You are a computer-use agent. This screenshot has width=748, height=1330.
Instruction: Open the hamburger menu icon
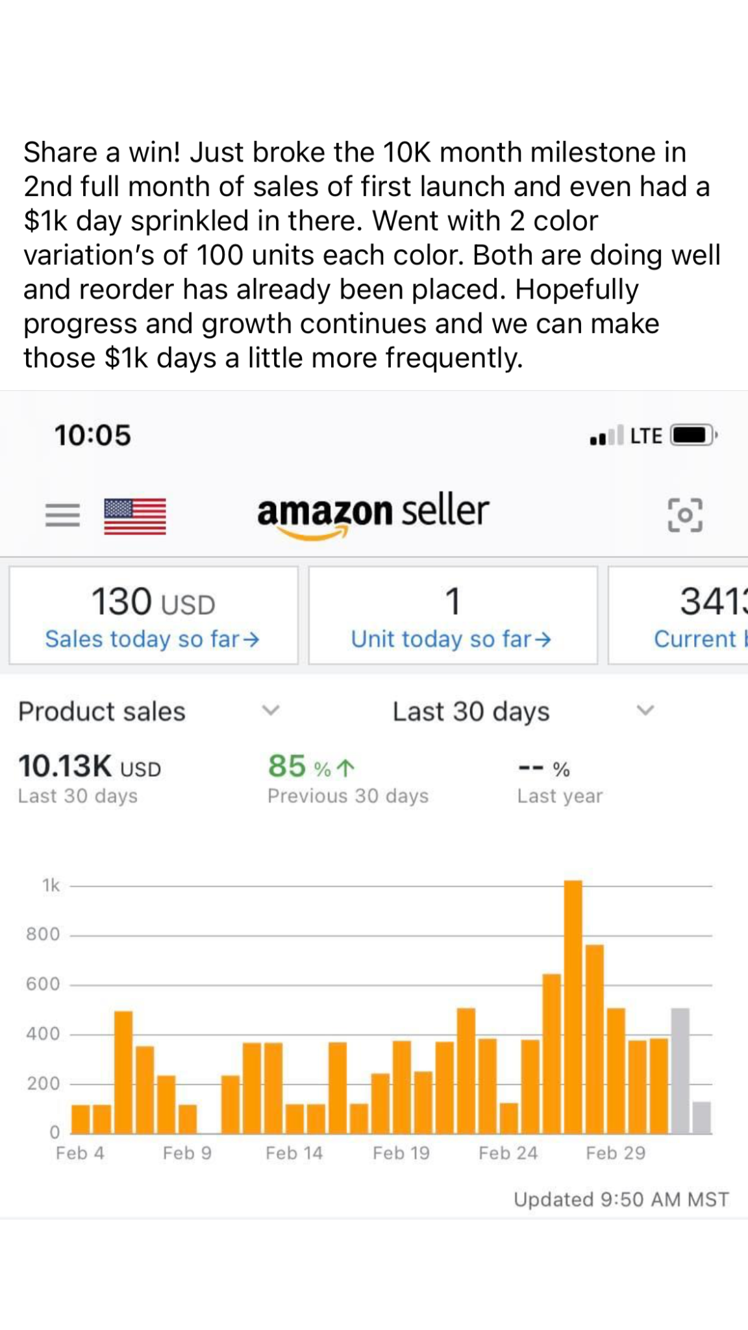click(x=62, y=515)
